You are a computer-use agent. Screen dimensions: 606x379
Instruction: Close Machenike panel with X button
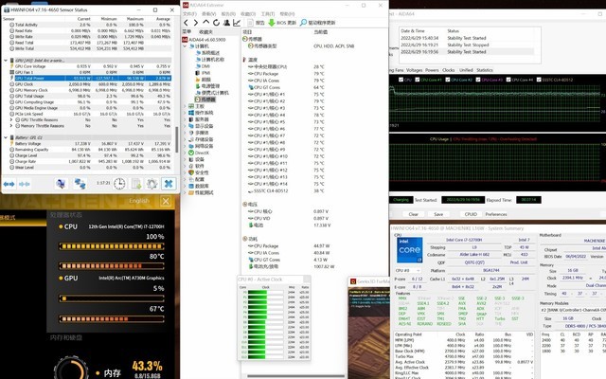point(166,201)
